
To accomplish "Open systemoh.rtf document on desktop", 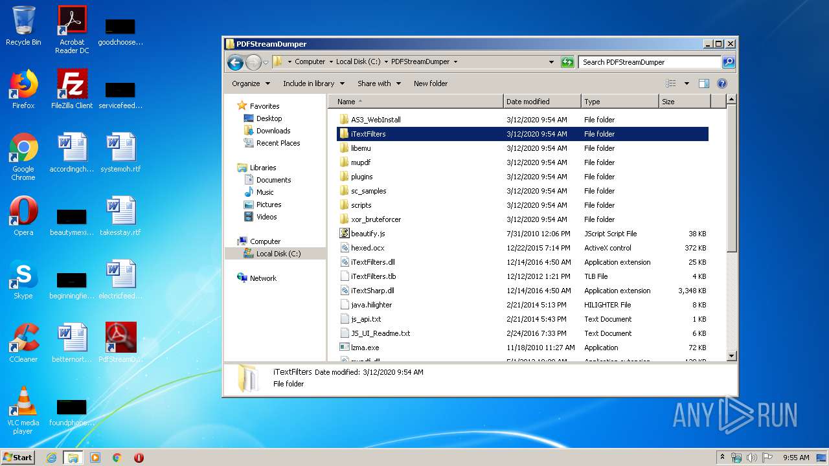I will [x=121, y=153].
